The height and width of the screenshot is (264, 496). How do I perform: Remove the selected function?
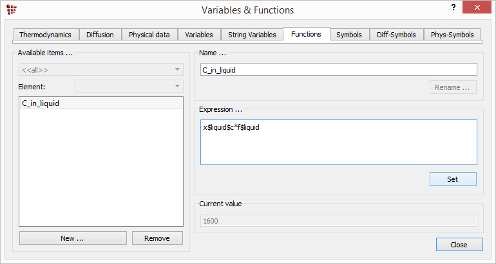(157, 238)
